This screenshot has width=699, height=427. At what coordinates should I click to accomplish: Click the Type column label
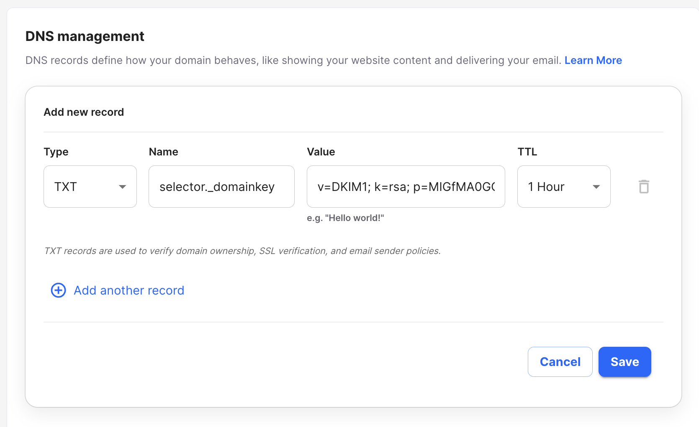coord(56,152)
